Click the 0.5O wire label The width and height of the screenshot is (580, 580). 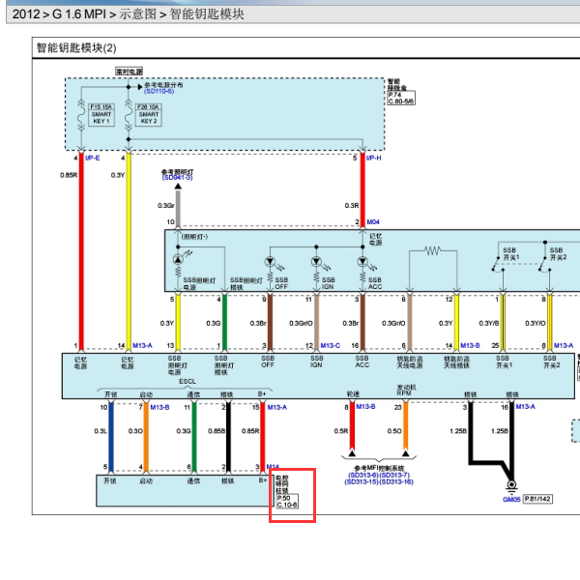pyautogui.click(x=394, y=431)
